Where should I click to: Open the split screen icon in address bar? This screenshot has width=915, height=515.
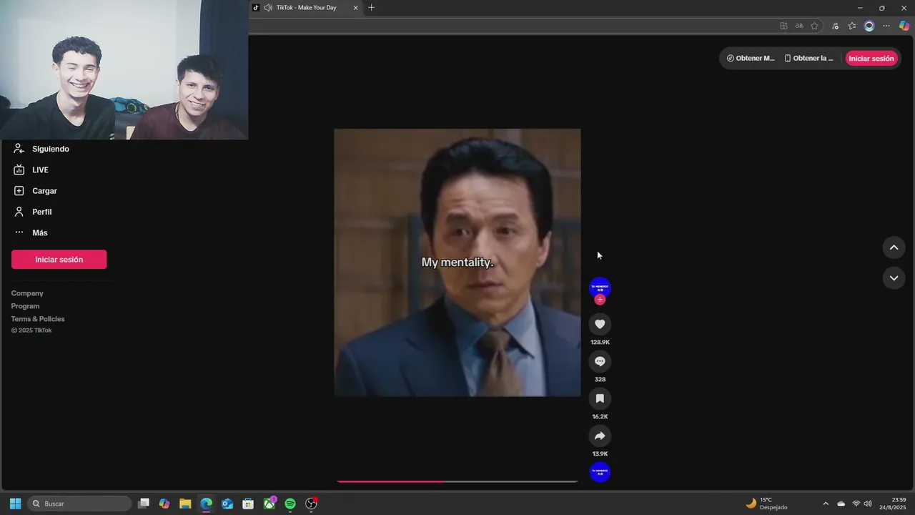pyautogui.click(x=783, y=26)
